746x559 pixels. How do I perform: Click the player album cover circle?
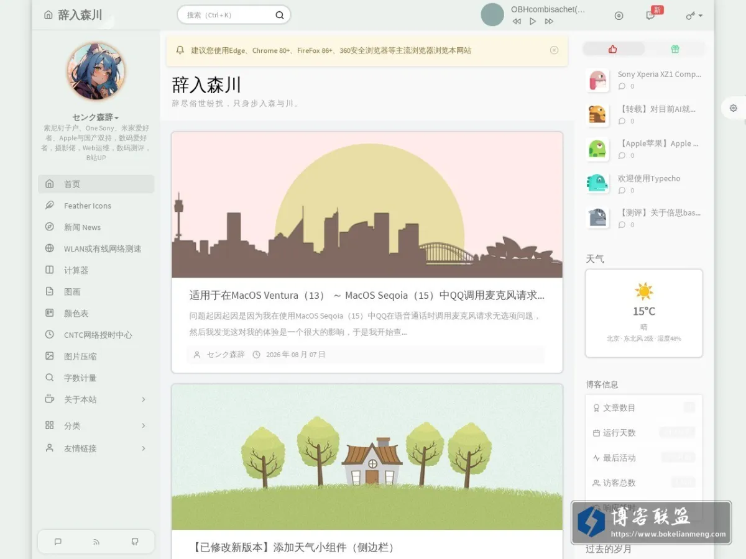492,15
